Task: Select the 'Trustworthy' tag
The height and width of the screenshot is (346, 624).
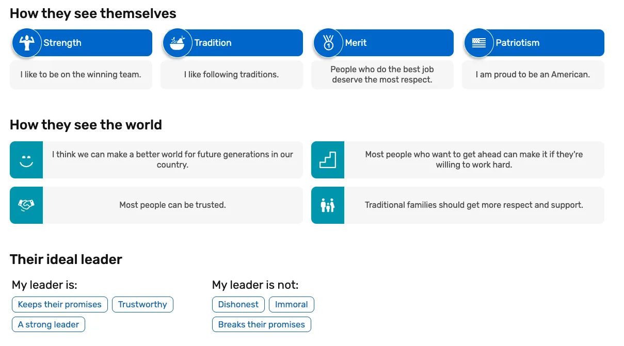Action: coord(142,304)
